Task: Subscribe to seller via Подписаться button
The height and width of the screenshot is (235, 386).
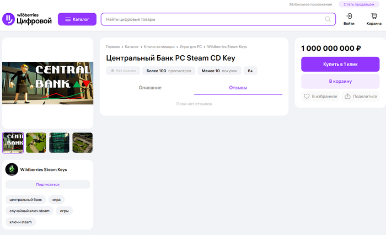Action: point(47,184)
